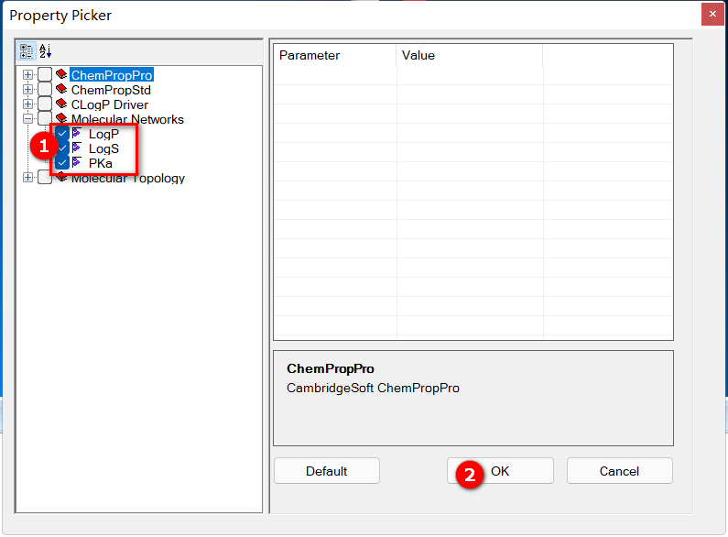
Task: Select the PKa property label
Action: (101, 163)
